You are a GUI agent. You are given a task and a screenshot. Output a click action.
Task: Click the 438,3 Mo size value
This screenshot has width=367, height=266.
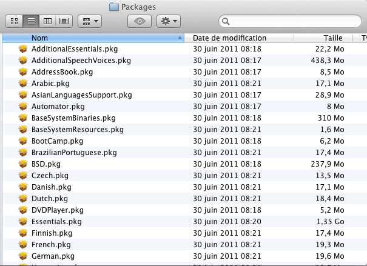pyautogui.click(x=328, y=61)
